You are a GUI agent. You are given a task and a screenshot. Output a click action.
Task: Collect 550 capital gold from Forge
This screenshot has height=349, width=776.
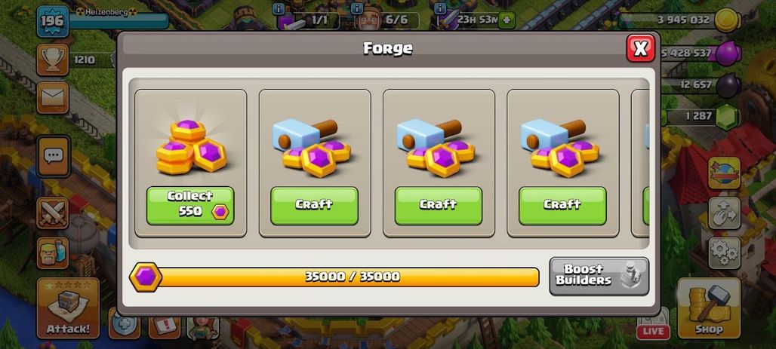[x=190, y=206]
